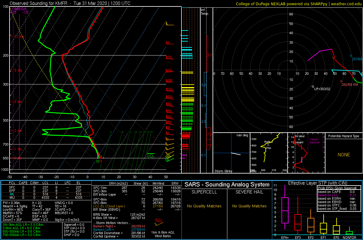
Task: Select the OMEGA label on the skew-T
Action: coord(19,9)
